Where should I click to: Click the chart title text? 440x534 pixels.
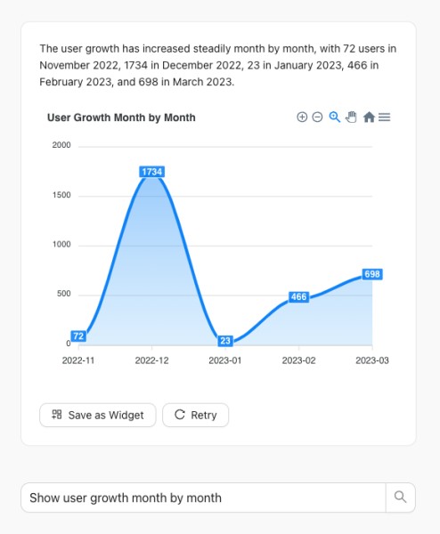121,117
